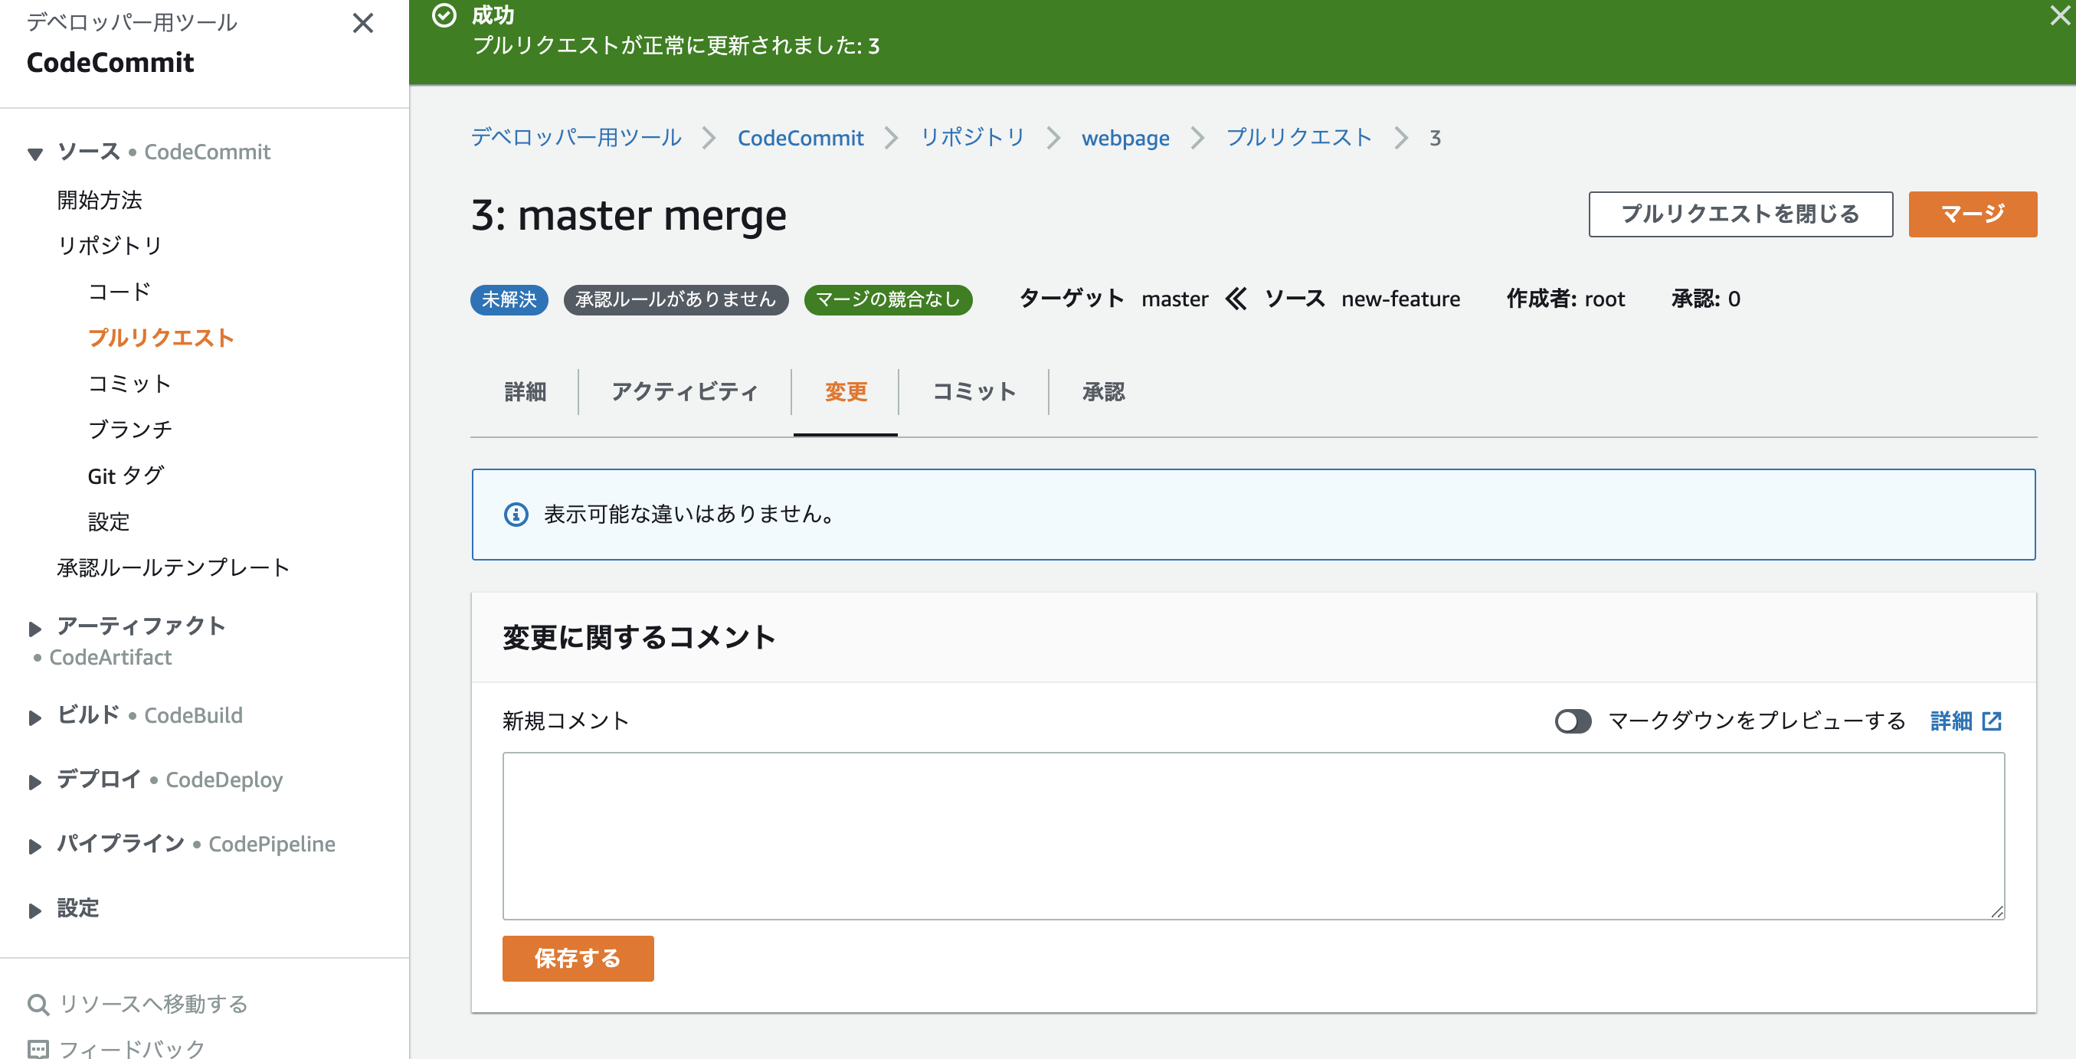Screen dimensions: 2076x1059
Task: Close the Developer Tools sidebar panel
Action: (x=362, y=23)
